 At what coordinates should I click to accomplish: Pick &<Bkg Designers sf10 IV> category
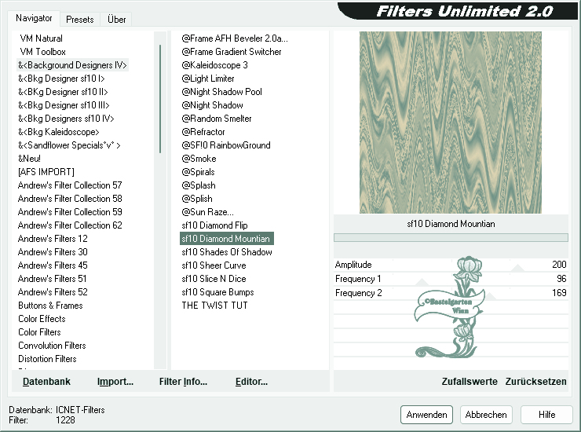66,119
